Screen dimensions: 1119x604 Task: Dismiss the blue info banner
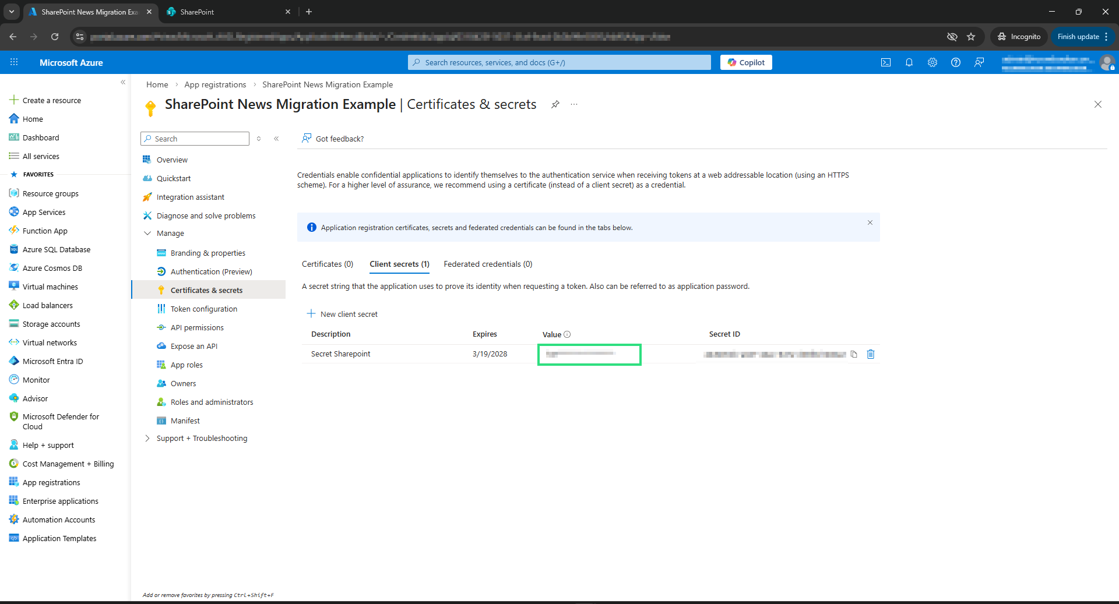870,222
